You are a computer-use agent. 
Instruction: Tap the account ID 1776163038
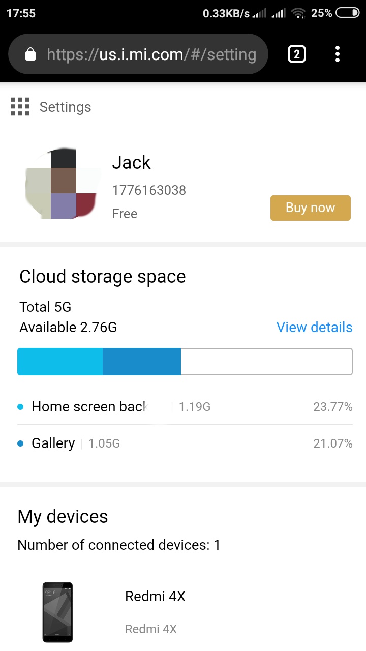coord(149,190)
